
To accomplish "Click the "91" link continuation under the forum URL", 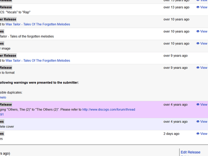I will [2, 114].
